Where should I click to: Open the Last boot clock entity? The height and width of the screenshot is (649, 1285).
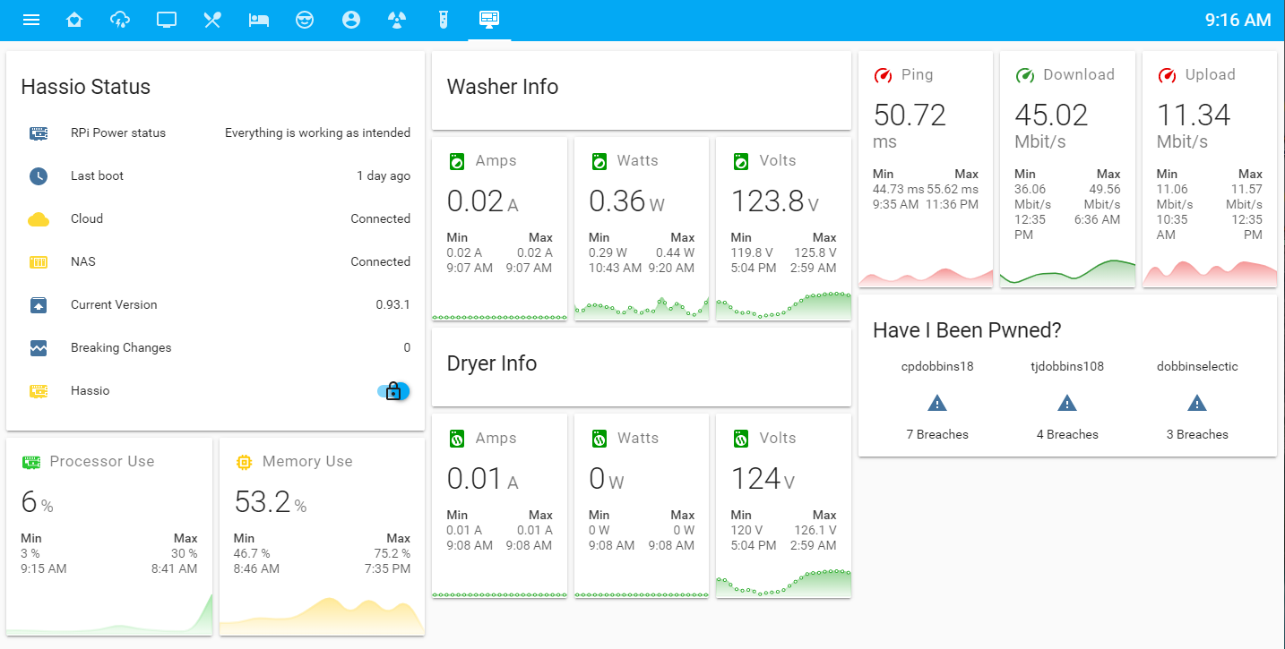tap(215, 175)
